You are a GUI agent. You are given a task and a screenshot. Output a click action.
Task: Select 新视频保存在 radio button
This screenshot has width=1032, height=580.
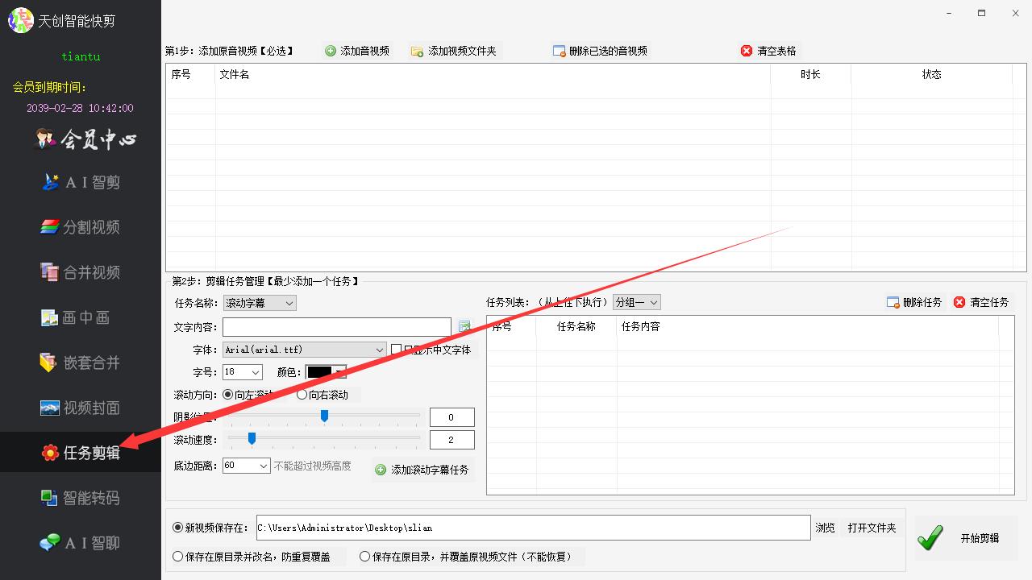(178, 528)
